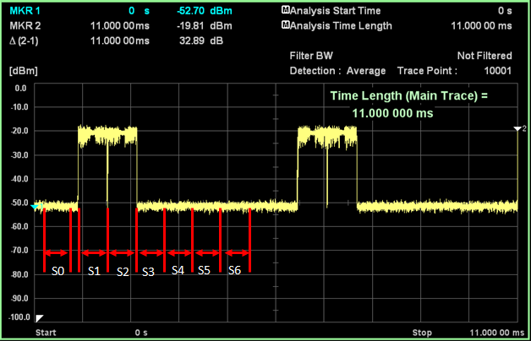Click the -50.0 axis level label
The height and width of the screenshot is (341, 531).
click(19, 203)
